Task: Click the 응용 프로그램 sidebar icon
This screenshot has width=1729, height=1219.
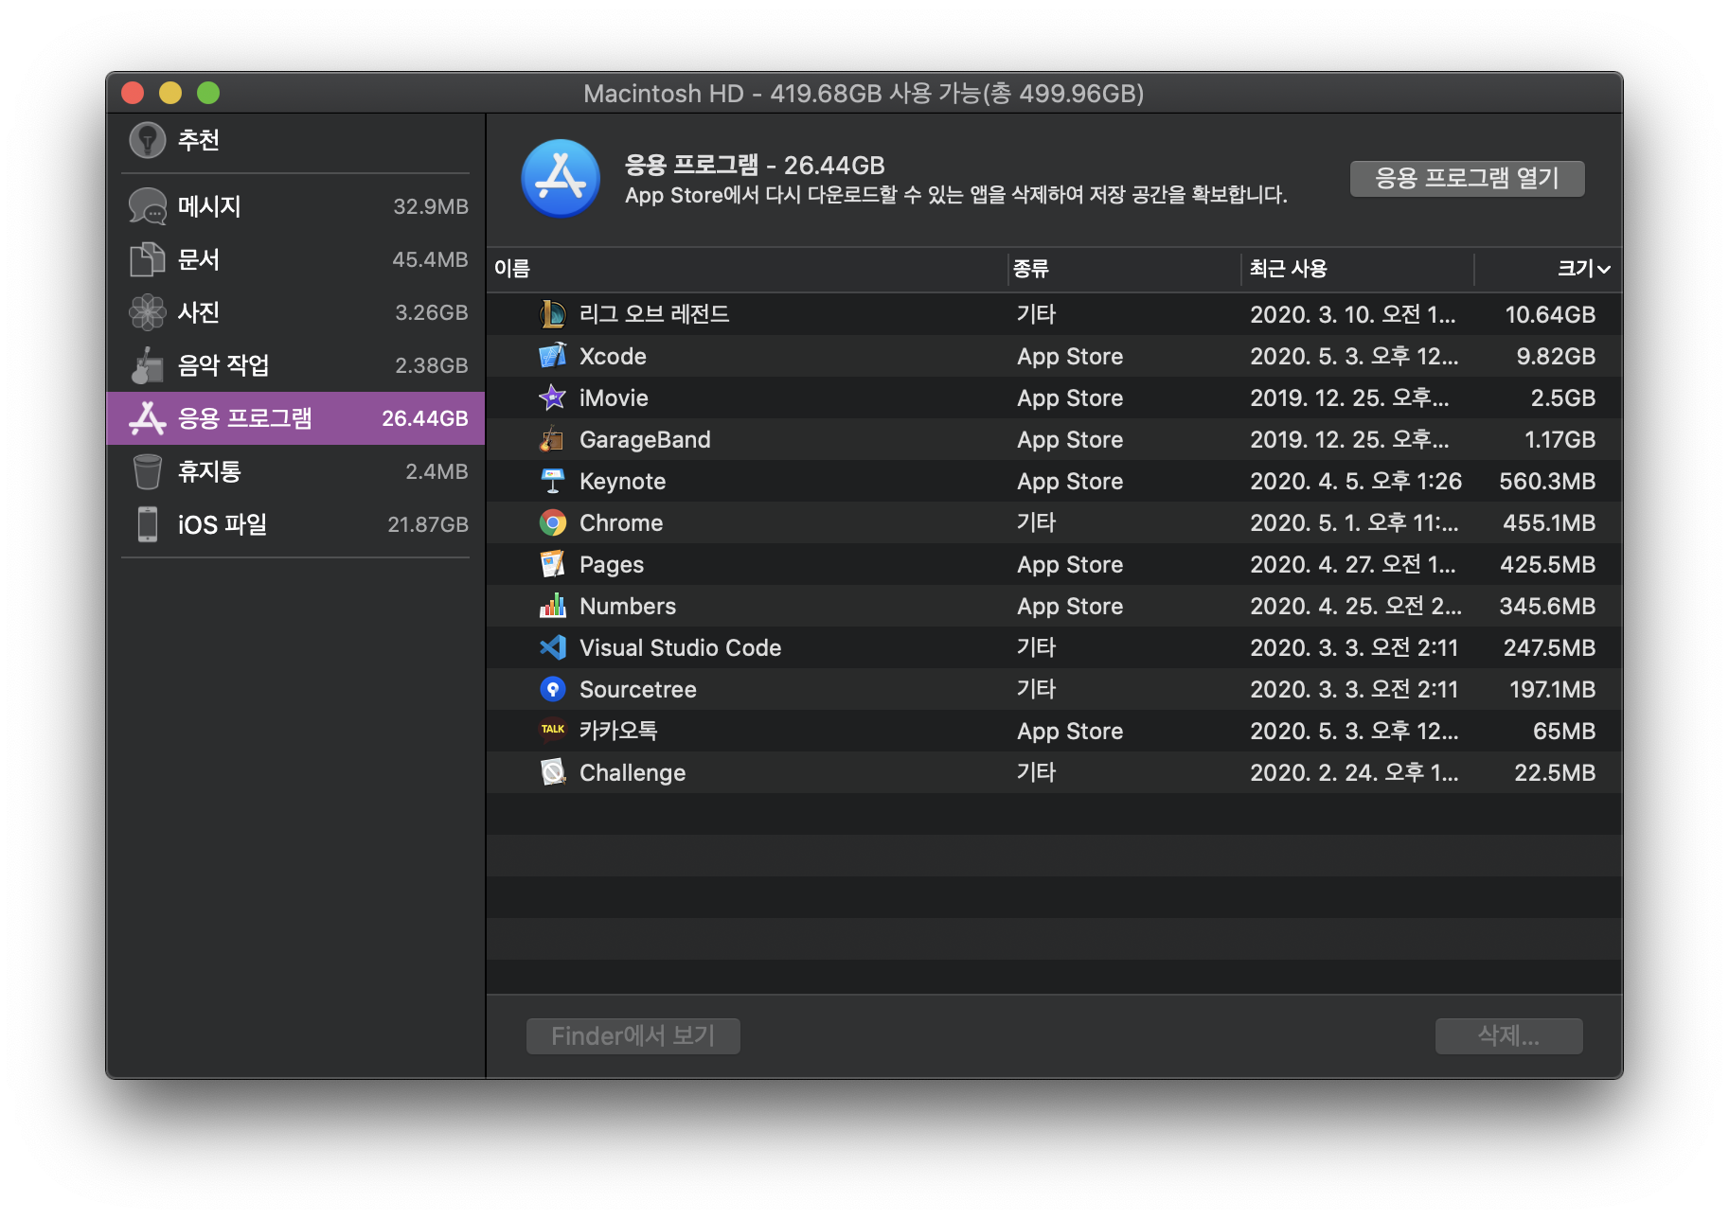Action: pyautogui.click(x=147, y=418)
